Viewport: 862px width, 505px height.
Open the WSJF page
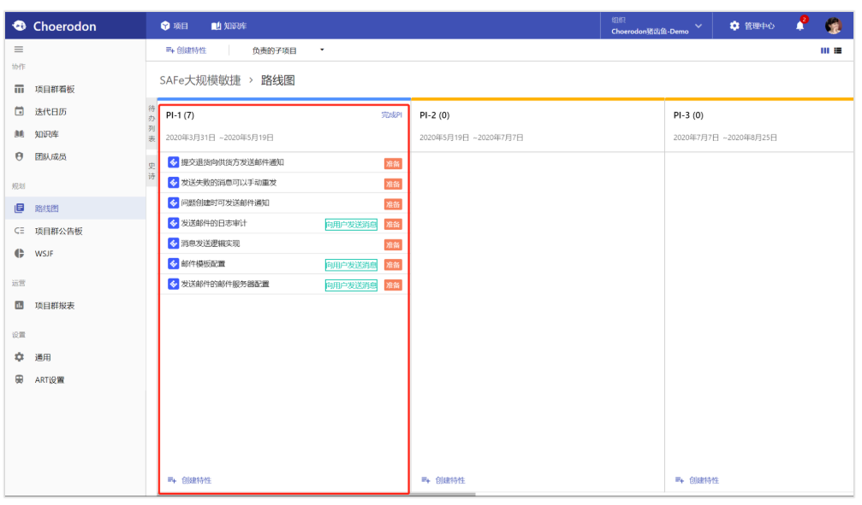pos(45,254)
